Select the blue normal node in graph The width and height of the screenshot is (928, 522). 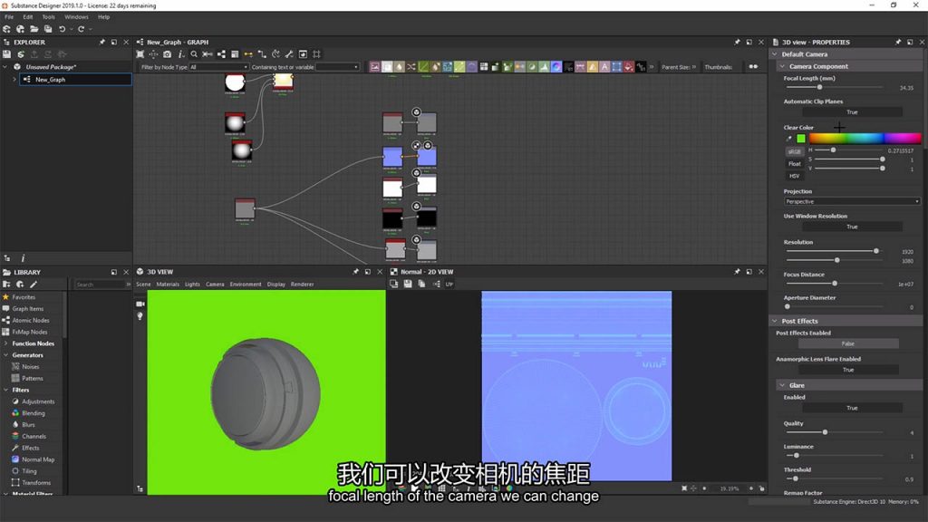392,158
